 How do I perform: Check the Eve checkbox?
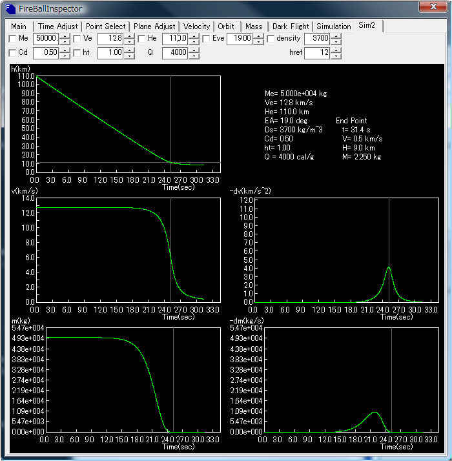[x=206, y=39]
